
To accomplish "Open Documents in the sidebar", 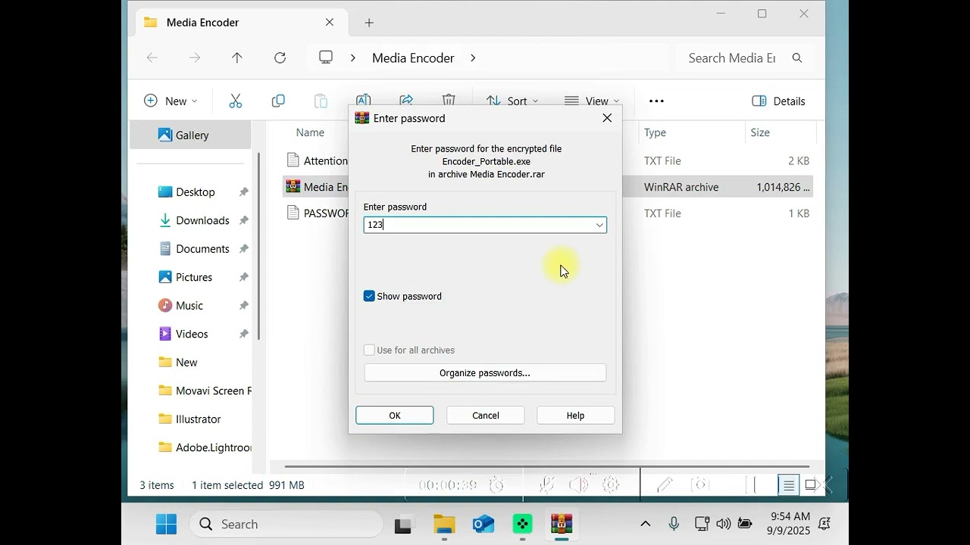I will (202, 249).
